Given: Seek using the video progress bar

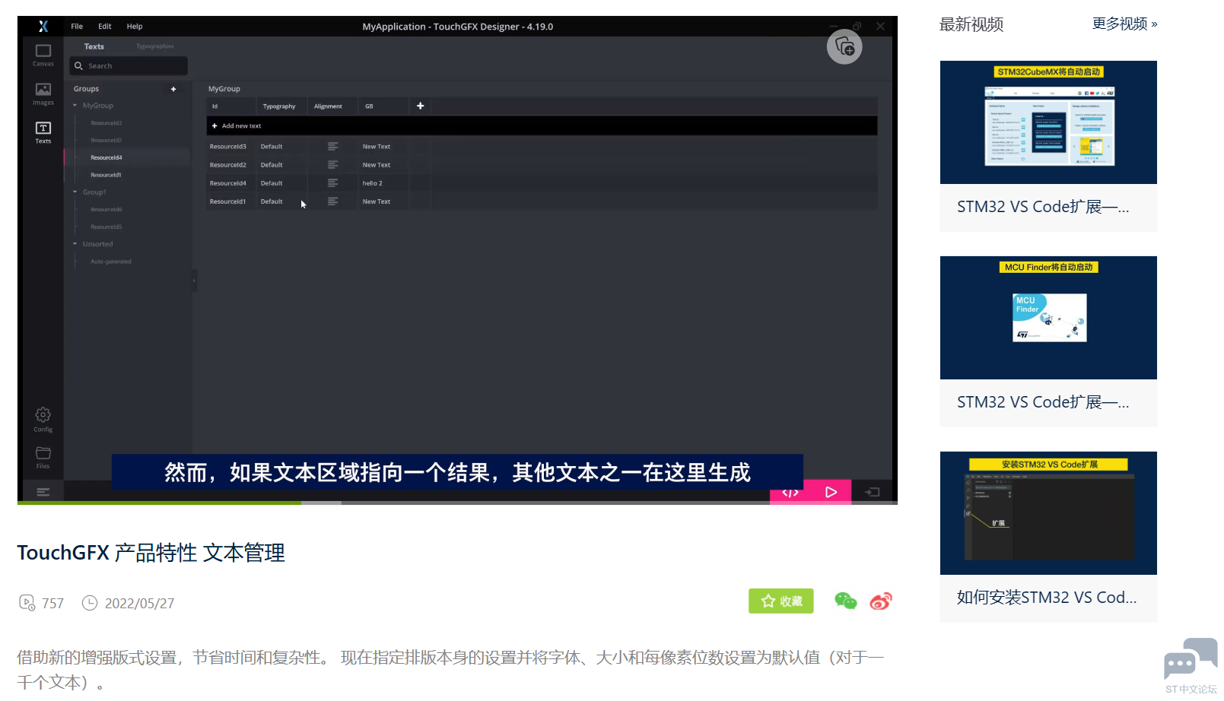Looking at the screenshot, I should click(457, 503).
